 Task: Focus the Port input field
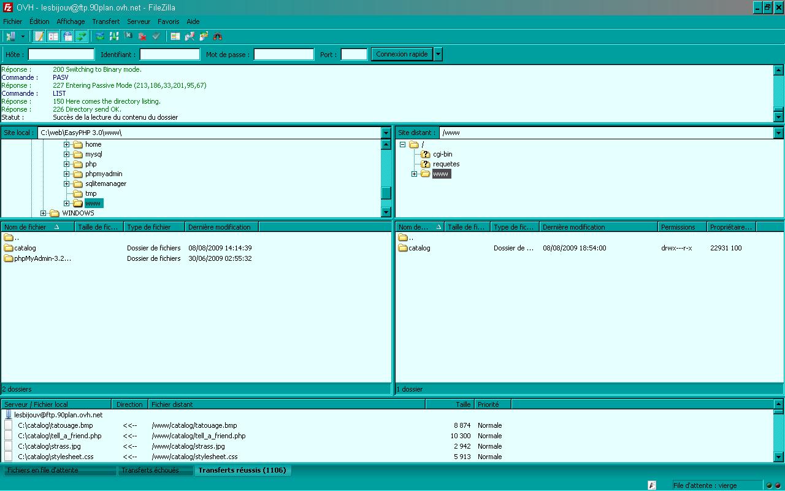[x=354, y=55]
